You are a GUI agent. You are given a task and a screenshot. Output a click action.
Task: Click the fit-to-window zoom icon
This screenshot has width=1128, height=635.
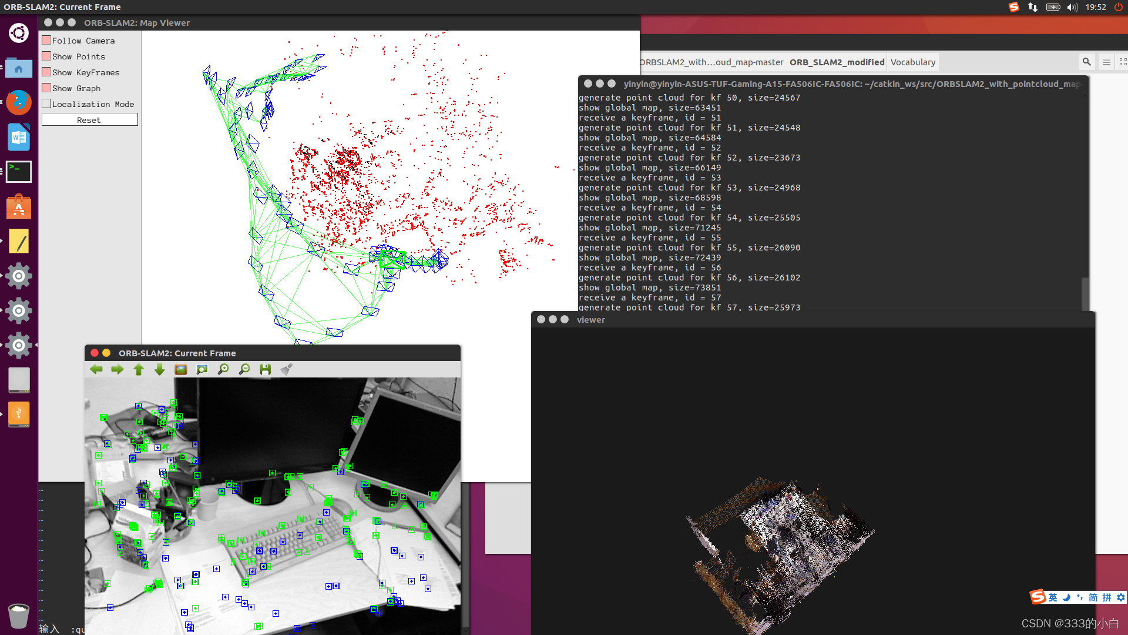(202, 369)
